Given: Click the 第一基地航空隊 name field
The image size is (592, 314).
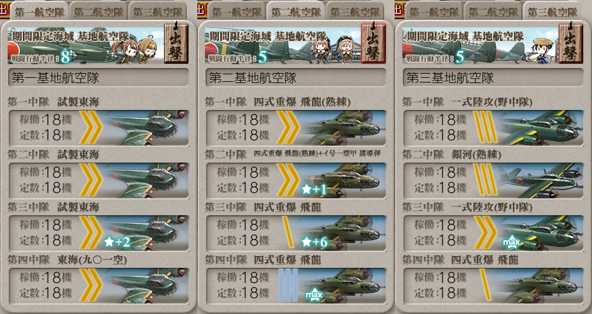Looking at the screenshot, I should [98, 78].
